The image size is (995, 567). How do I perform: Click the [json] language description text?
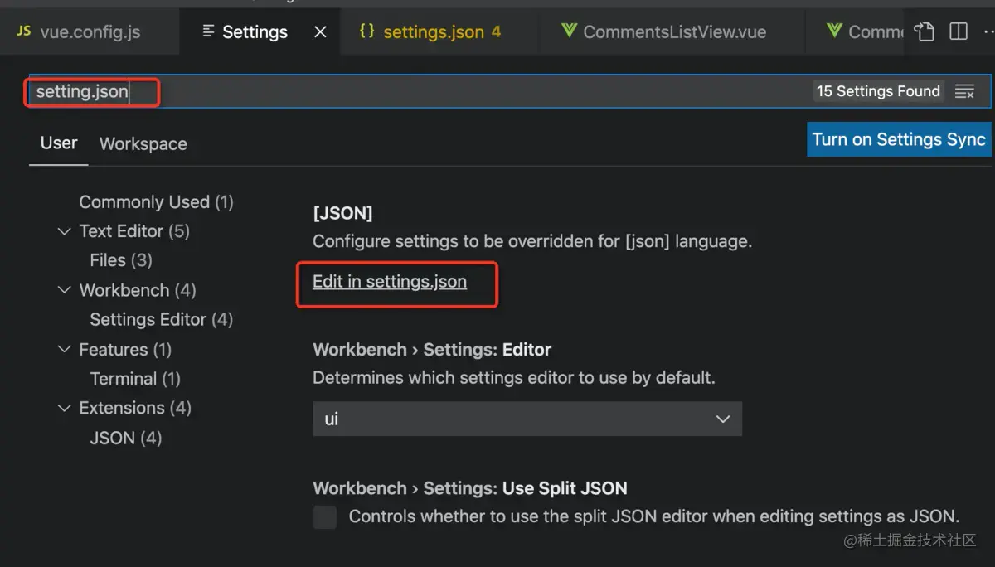[532, 242]
